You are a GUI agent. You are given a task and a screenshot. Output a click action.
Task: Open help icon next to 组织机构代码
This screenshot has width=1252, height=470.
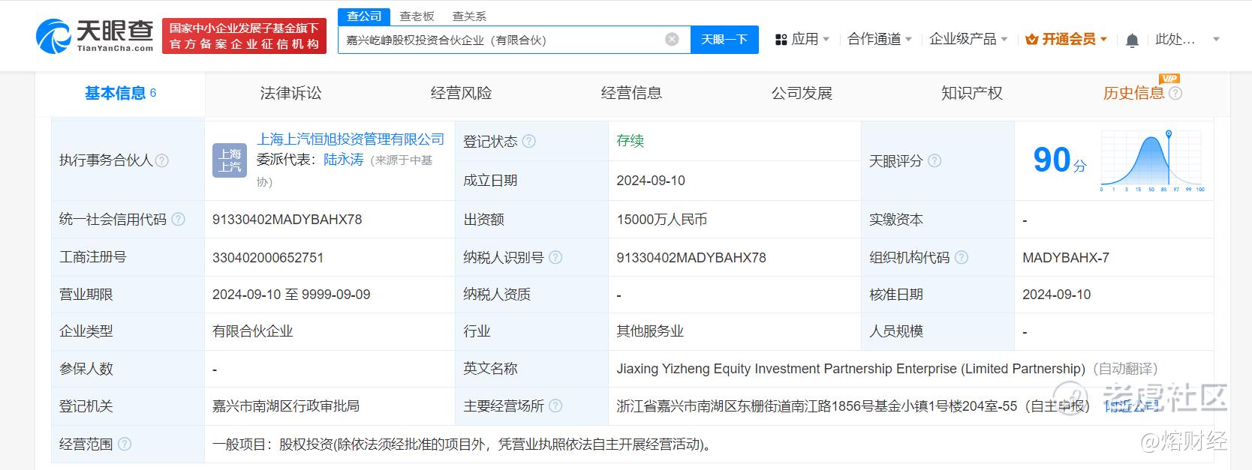[962, 257]
